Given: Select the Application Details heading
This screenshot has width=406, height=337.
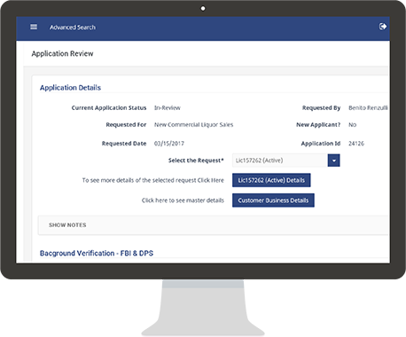Looking at the screenshot, I should pos(70,88).
